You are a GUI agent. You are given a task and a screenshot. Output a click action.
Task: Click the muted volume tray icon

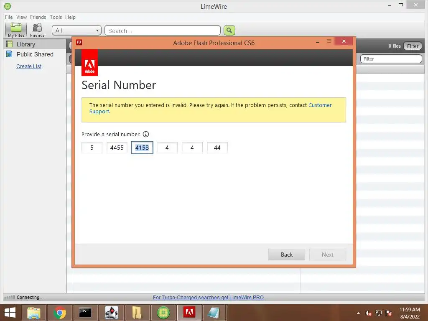368,313
